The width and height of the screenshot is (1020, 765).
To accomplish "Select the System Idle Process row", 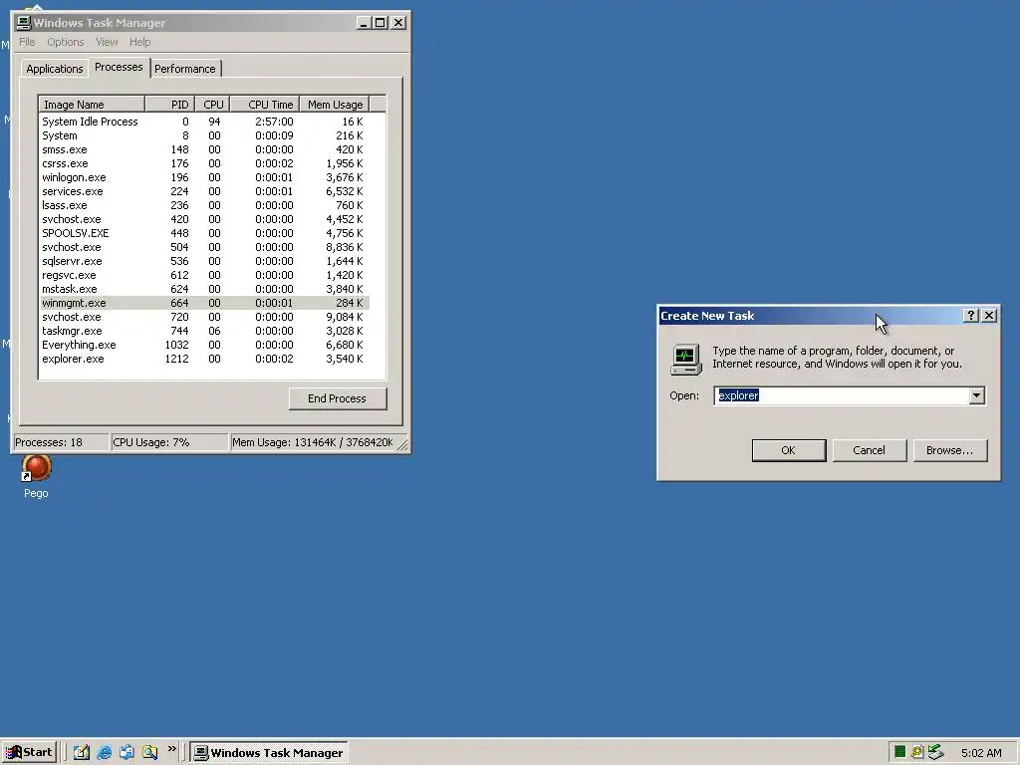I will [x=204, y=122].
